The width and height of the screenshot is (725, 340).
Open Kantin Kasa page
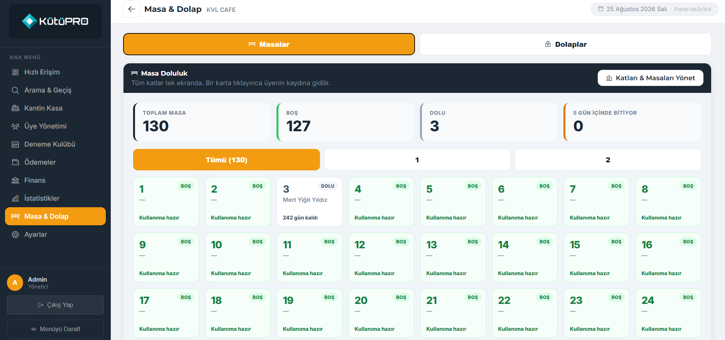55,108
